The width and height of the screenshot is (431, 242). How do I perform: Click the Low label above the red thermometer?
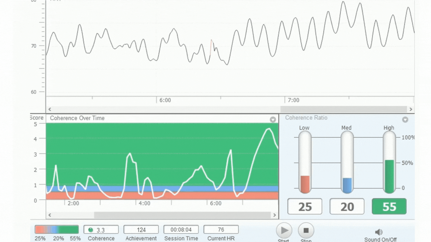point(304,128)
